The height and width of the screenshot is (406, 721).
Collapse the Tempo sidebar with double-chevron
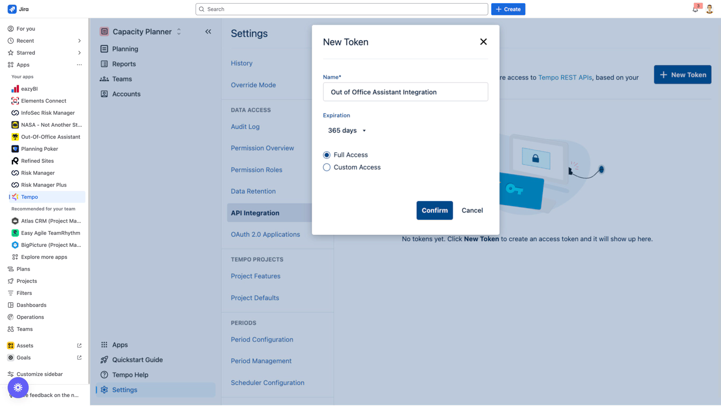pyautogui.click(x=208, y=32)
